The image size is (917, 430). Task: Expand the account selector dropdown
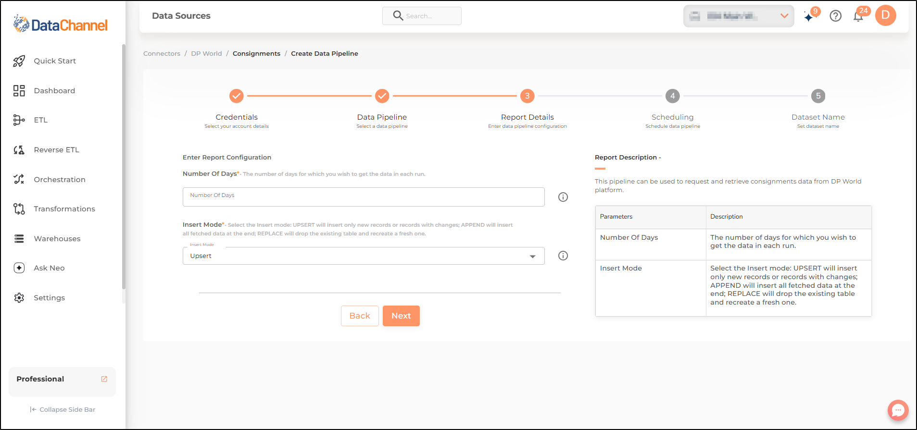tap(739, 16)
